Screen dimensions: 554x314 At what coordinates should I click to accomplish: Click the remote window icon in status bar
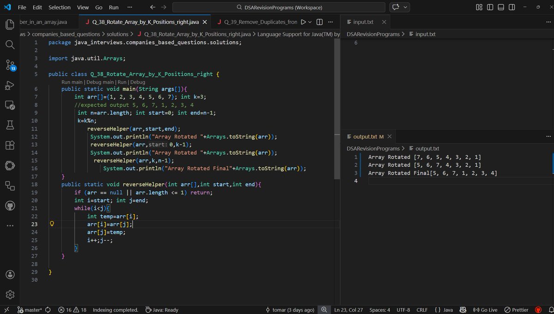tap(6, 310)
